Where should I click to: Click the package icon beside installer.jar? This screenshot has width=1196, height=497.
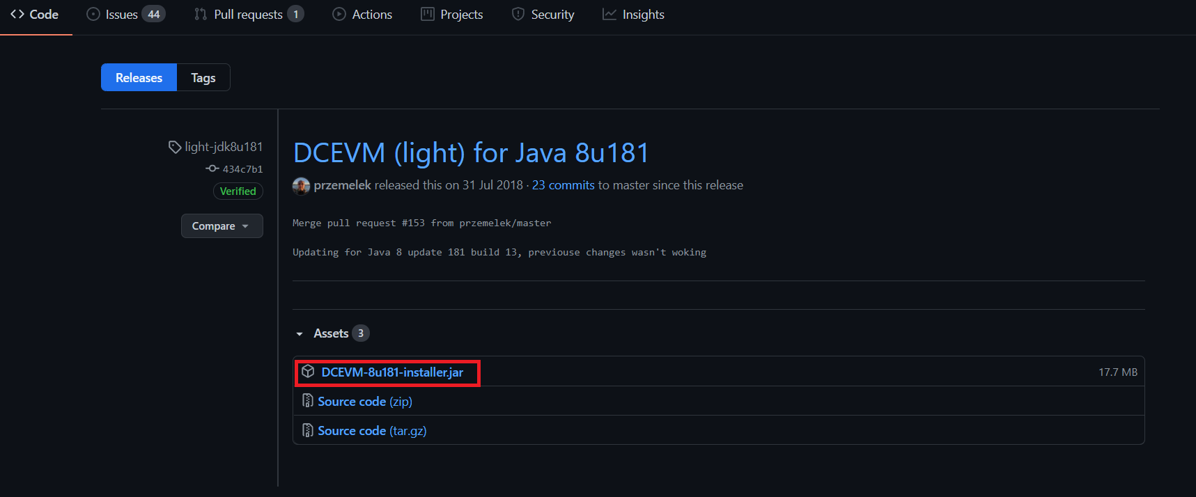tap(308, 372)
